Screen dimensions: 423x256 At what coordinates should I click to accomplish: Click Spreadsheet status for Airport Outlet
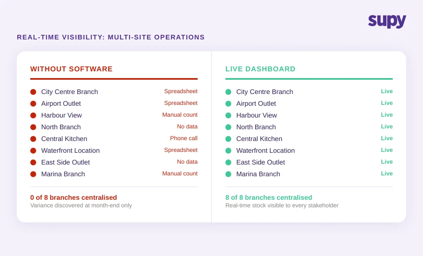[181, 103]
